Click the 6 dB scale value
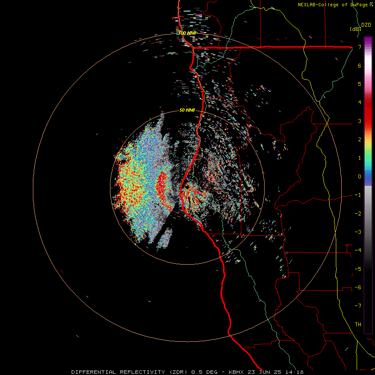The image size is (375, 375). (x=360, y=65)
